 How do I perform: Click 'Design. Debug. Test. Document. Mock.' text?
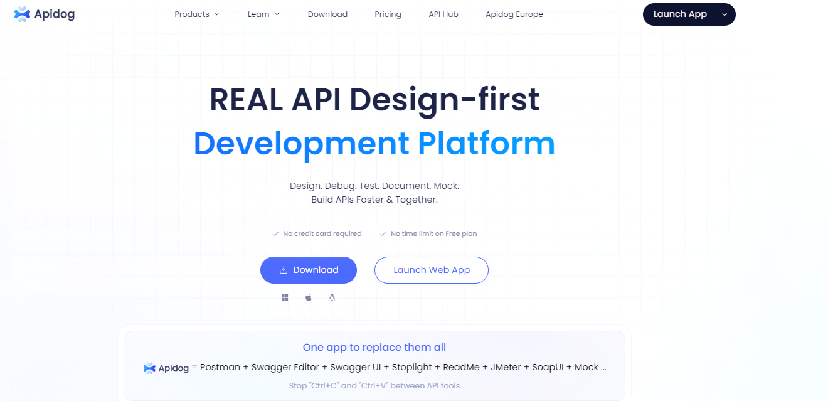click(x=374, y=186)
